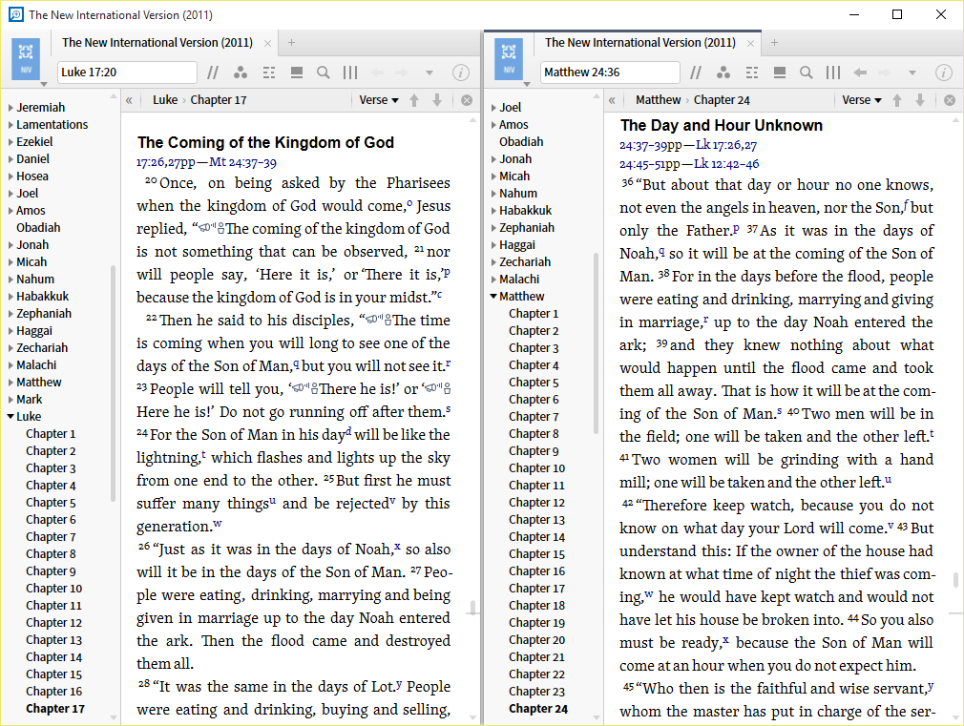Click the NIV resource icon in right pane
The image size is (964, 726).
tap(509, 59)
